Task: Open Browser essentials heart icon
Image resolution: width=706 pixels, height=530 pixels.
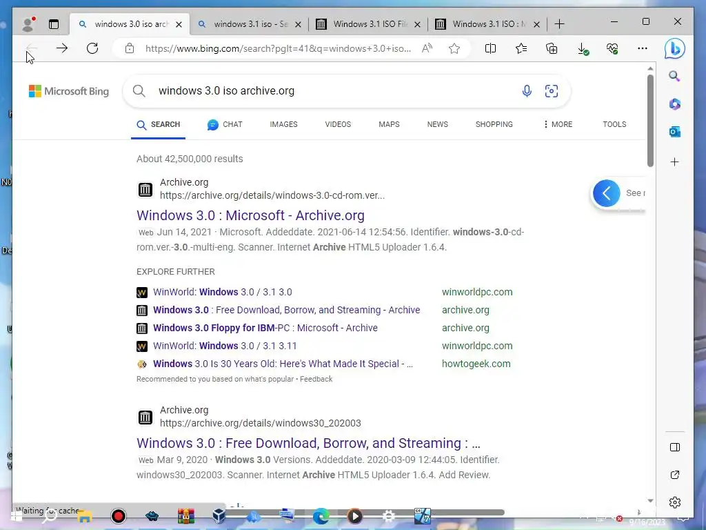Action: pos(612,48)
